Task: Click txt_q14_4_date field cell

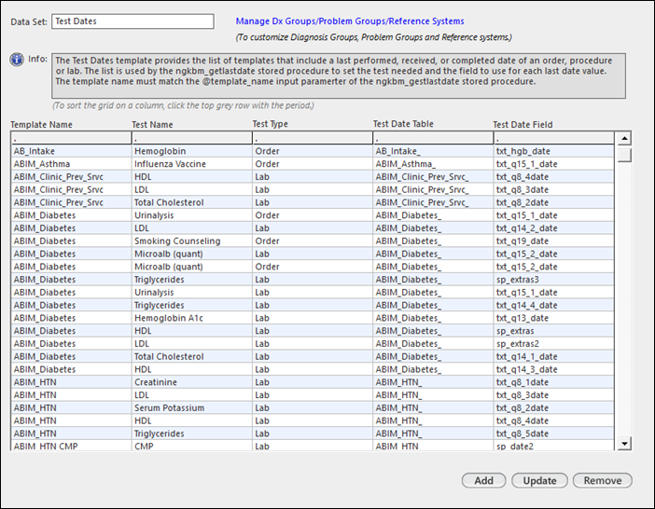Action: click(x=554, y=306)
